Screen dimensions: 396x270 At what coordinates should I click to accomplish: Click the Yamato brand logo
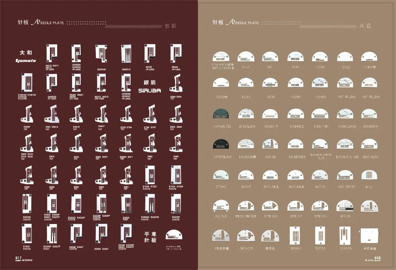point(25,60)
